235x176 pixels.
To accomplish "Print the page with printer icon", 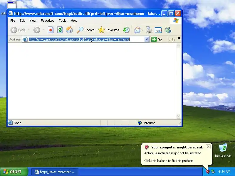I will point(149,30).
